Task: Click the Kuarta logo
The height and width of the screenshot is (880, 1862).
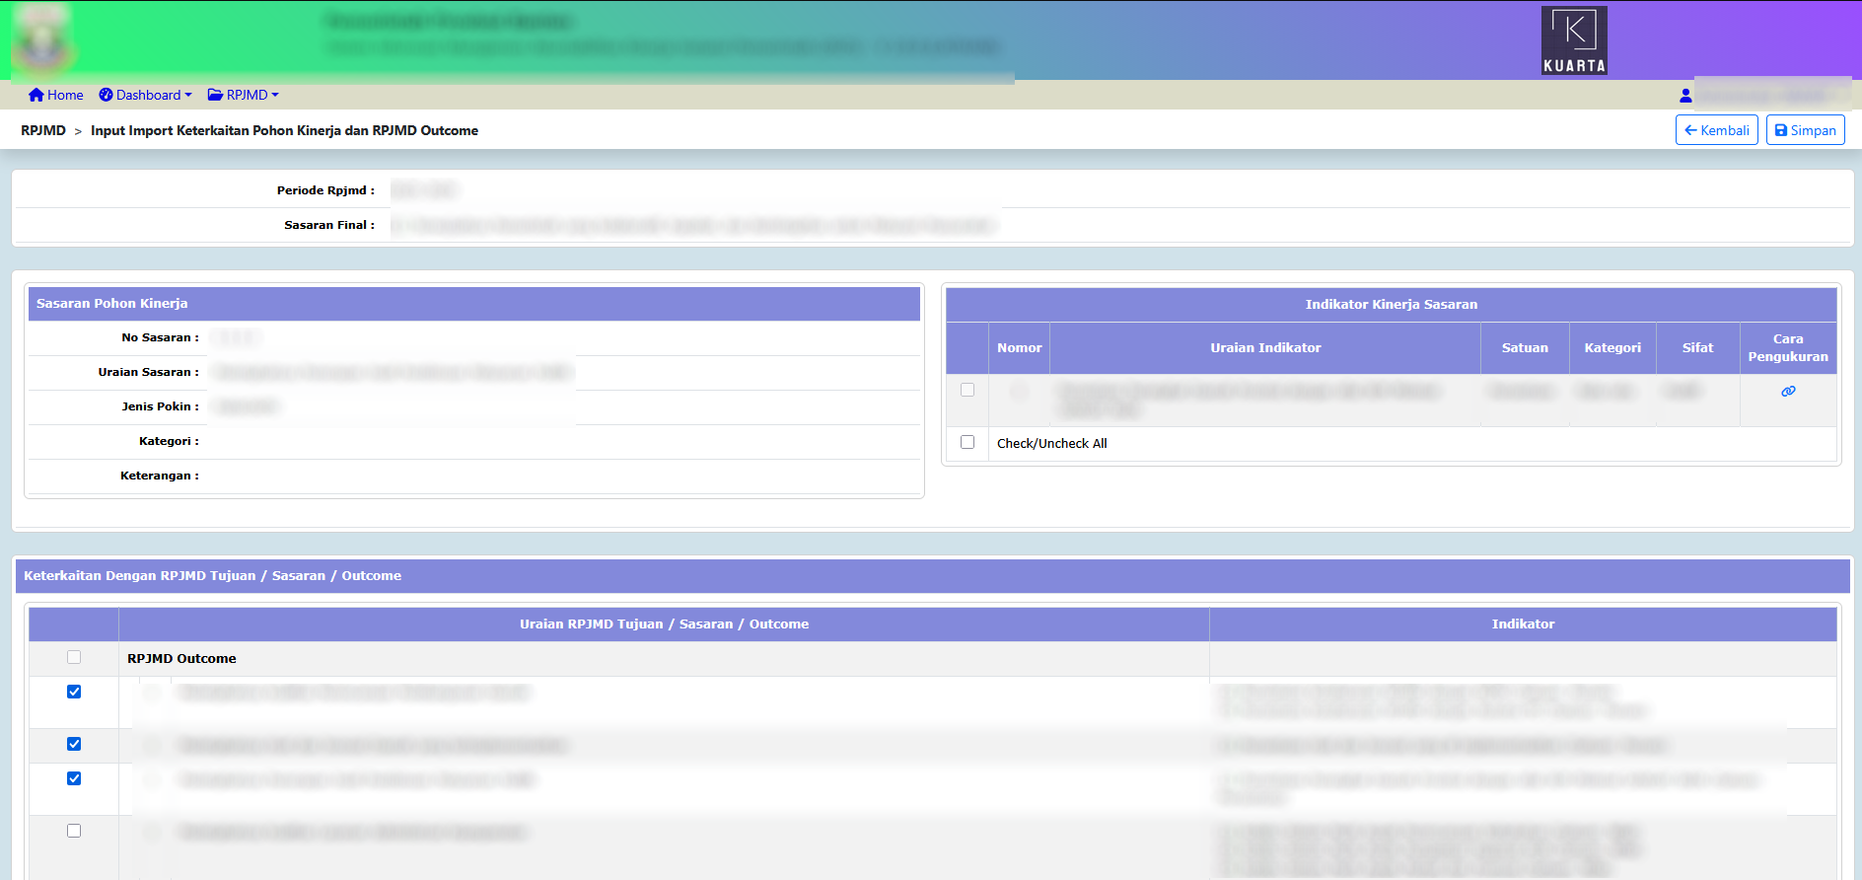Action: tap(1574, 40)
